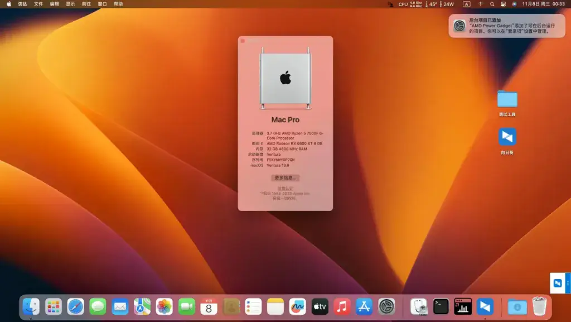Image resolution: width=571 pixels, height=322 pixels.
Task: Start FaceTime from the Dock
Action: tap(186, 307)
